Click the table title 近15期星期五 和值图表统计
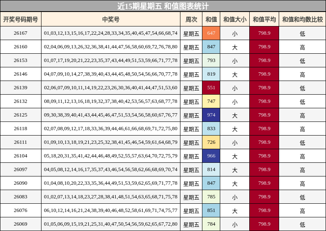The width and height of the screenshot is (326, 231). coord(163,6)
